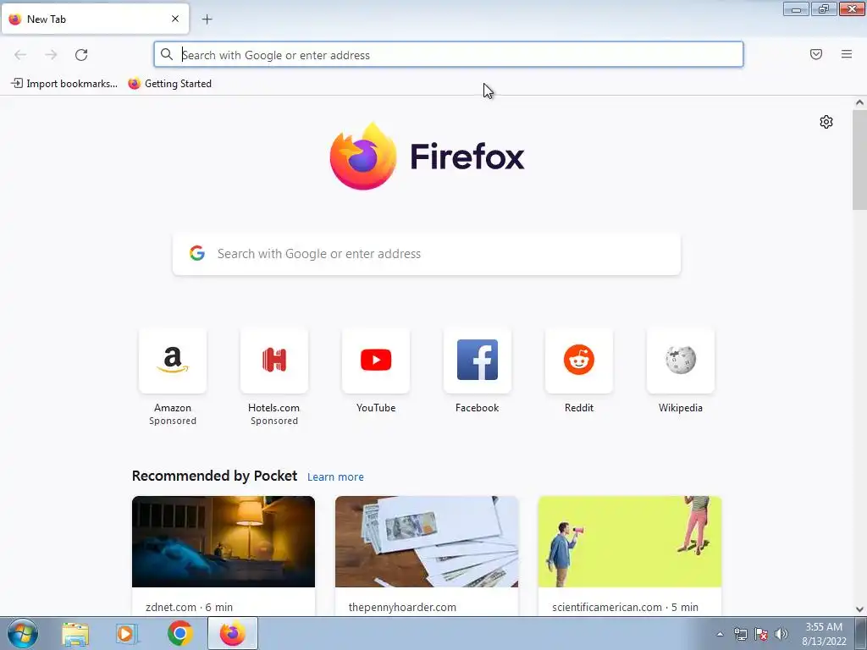Open the Amazon sponsored shortcut

[x=173, y=361]
